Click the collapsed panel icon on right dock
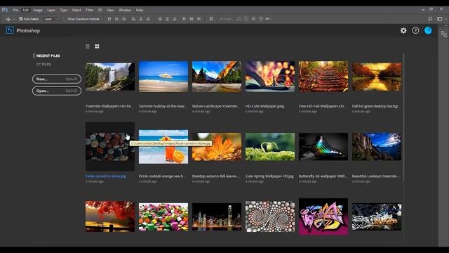Image resolution: width=449 pixels, height=253 pixels. pyautogui.click(x=444, y=34)
